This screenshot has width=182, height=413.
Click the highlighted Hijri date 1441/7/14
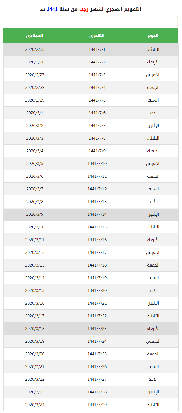click(97, 214)
